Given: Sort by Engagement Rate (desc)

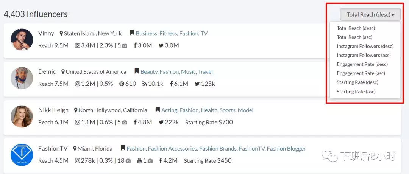Looking at the screenshot, I should pyautogui.click(x=362, y=64).
